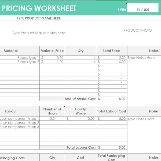Select the 8.00 total material cost cell
Viewport: 161px width, 161px height.
[x=112, y=99]
